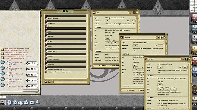Click the +18 attack roll result in chat
Viewport: 197px width, 110px height.
[32, 81]
